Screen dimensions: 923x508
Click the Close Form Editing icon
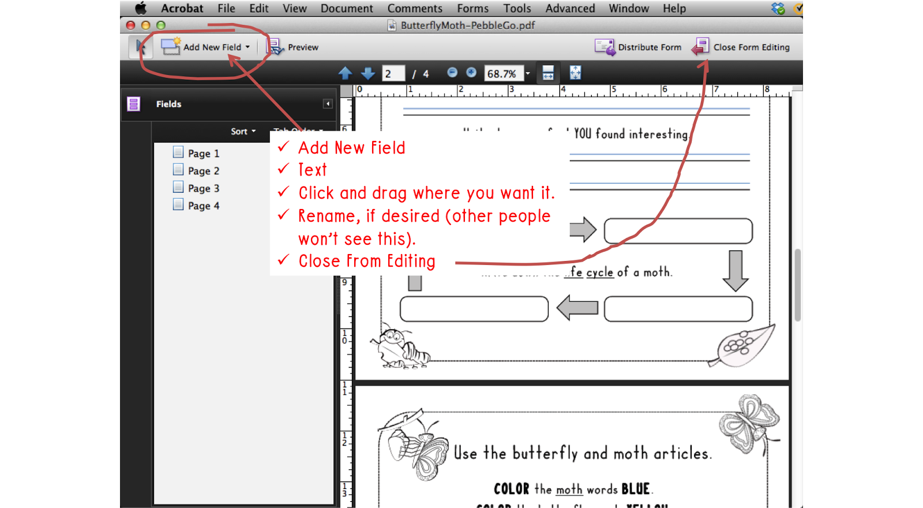coord(701,47)
